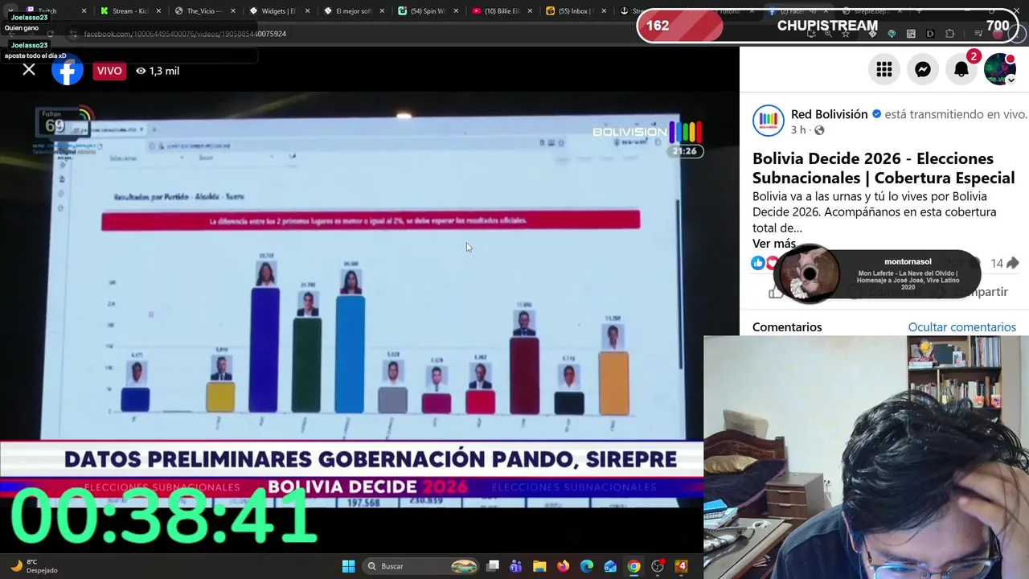Open Microsoft Edge from the taskbar

(x=587, y=566)
